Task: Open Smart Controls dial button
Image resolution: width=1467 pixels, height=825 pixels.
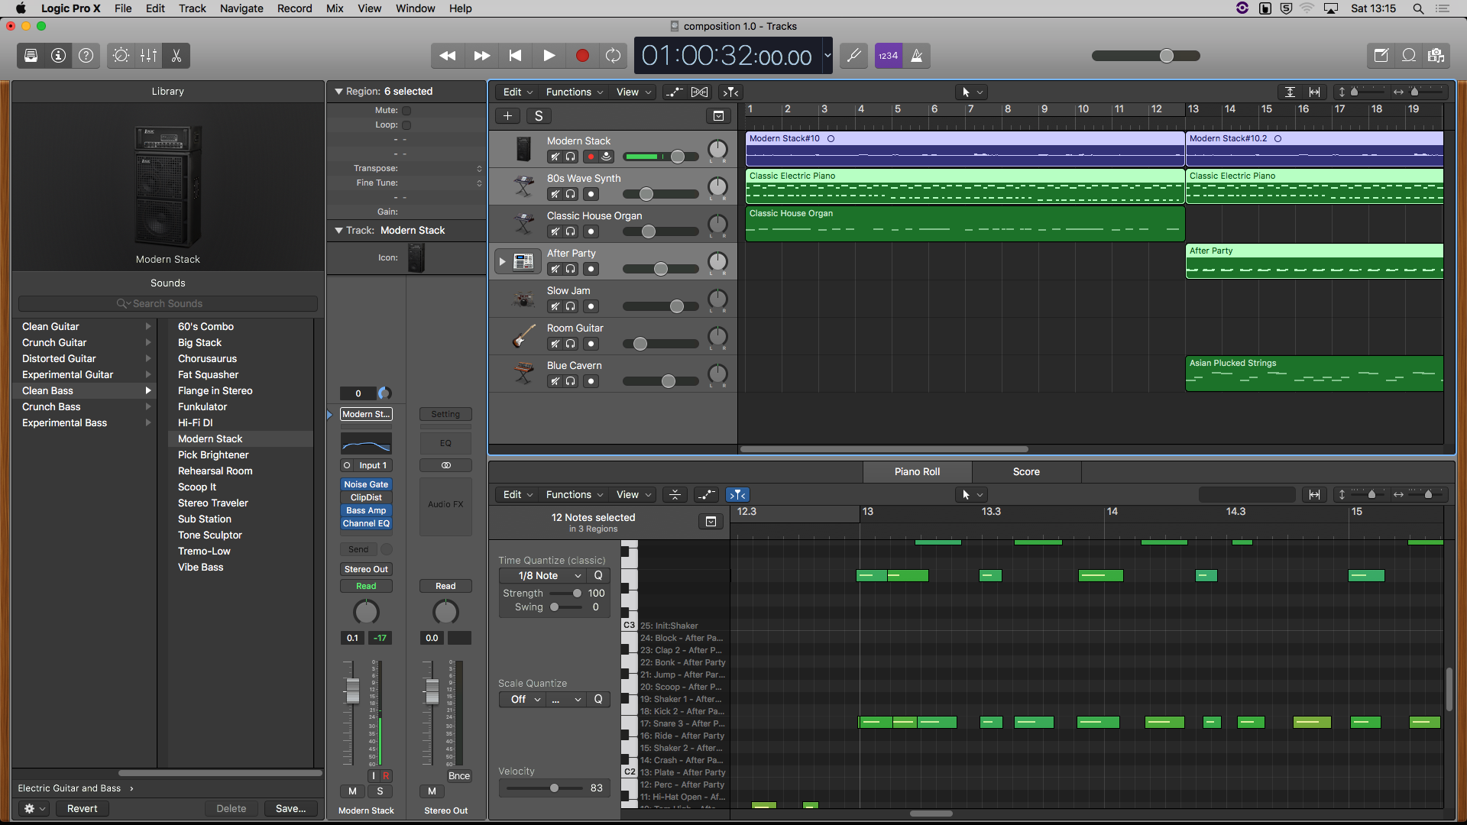Action: click(x=121, y=56)
